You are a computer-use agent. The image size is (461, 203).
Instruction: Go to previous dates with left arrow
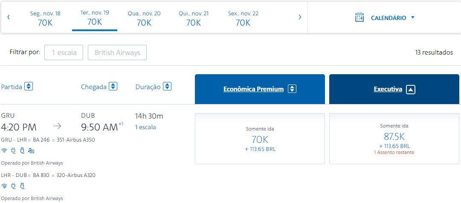coord(9,17)
